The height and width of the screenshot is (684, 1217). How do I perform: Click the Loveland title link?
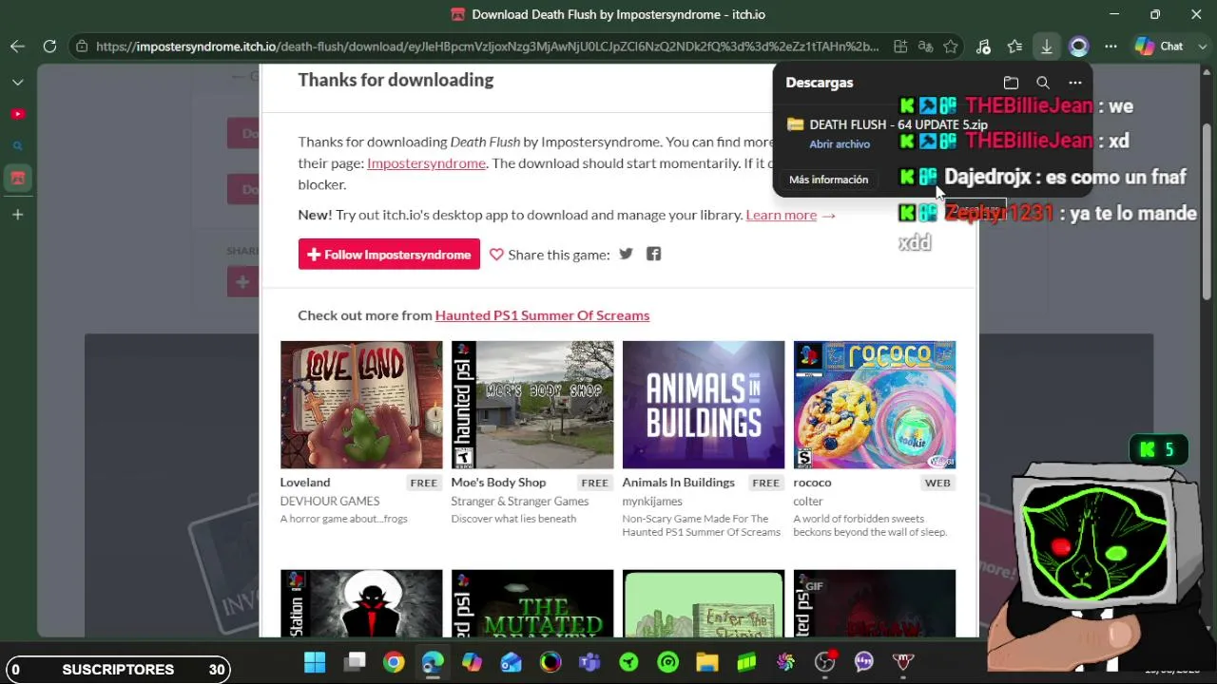coord(305,483)
